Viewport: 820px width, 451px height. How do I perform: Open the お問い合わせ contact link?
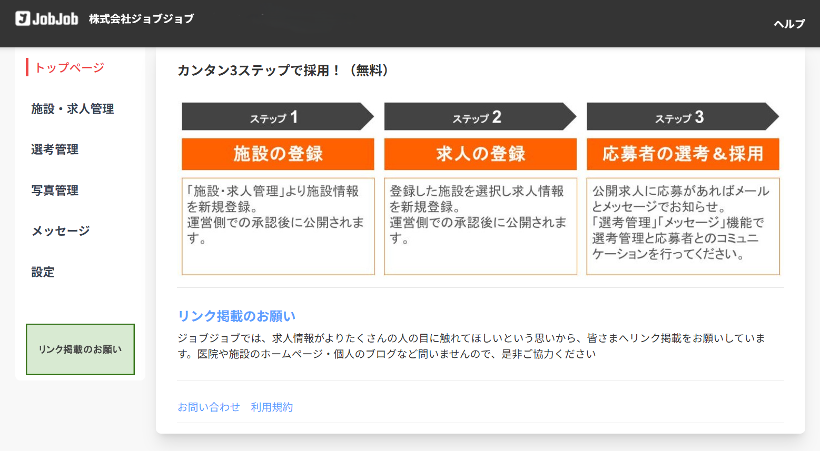pos(209,407)
